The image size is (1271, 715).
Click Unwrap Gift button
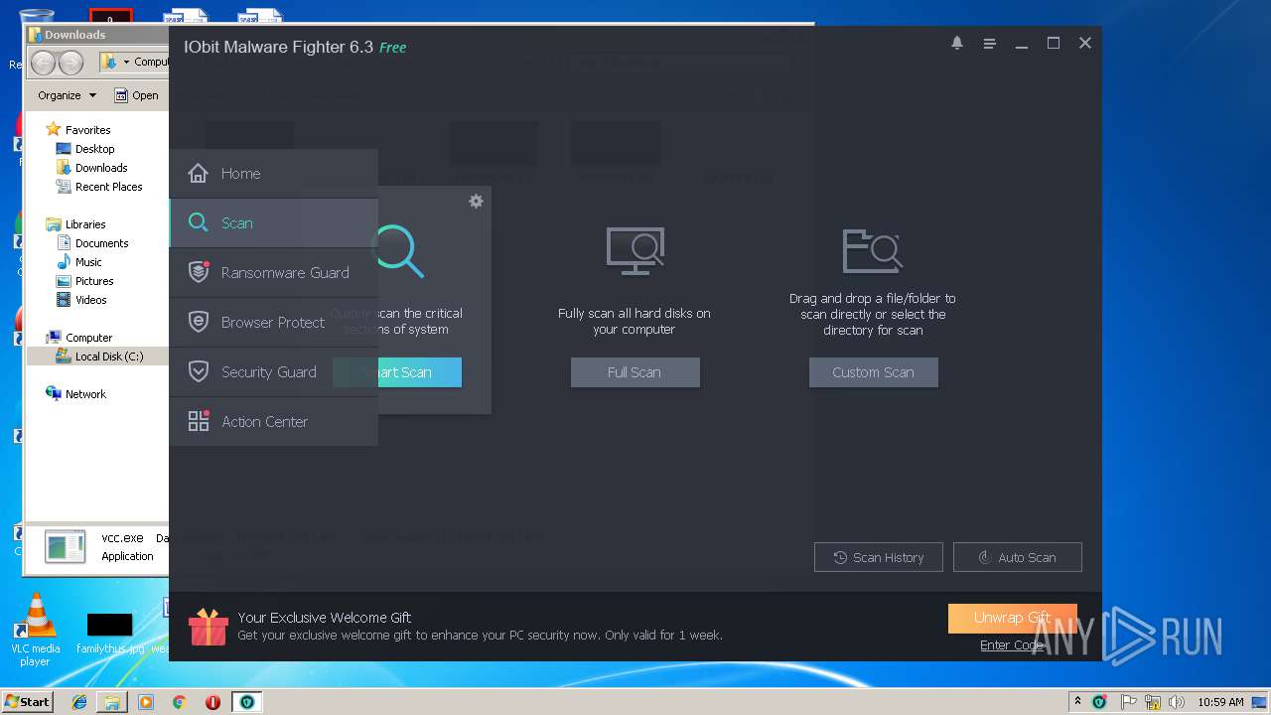[1012, 618]
